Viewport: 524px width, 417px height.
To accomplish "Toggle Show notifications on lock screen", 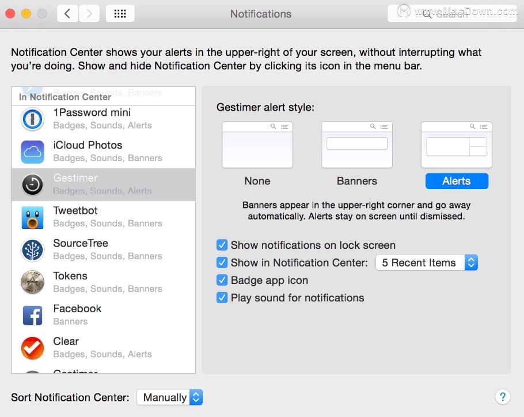I will (x=222, y=245).
